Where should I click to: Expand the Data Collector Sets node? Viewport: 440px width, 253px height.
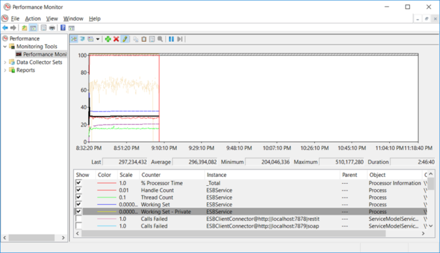pyautogui.click(x=5, y=62)
